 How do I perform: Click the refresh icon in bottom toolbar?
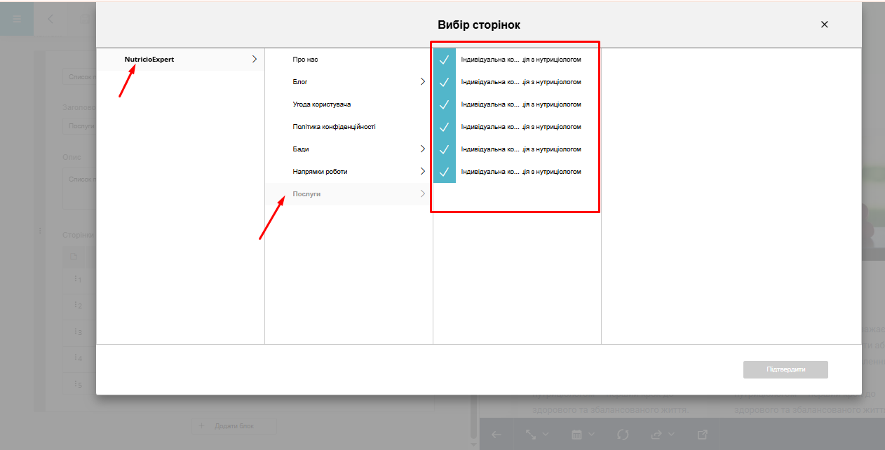(x=623, y=435)
